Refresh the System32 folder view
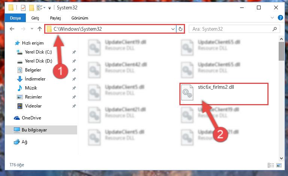 [181, 29]
